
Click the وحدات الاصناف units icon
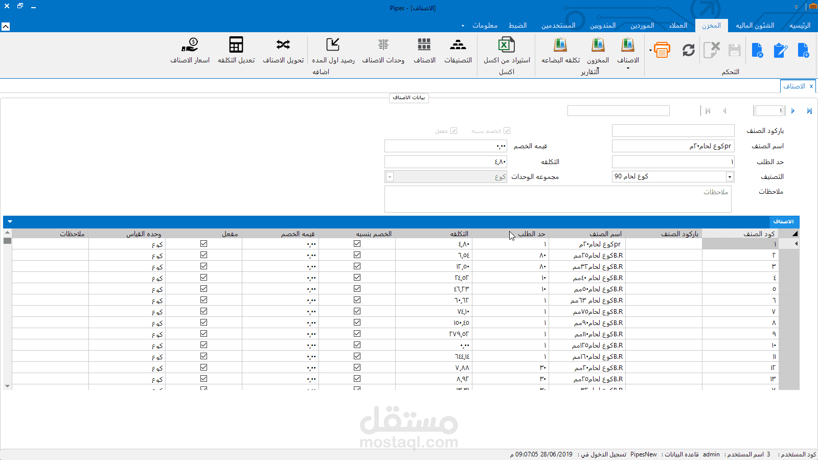coord(383,51)
